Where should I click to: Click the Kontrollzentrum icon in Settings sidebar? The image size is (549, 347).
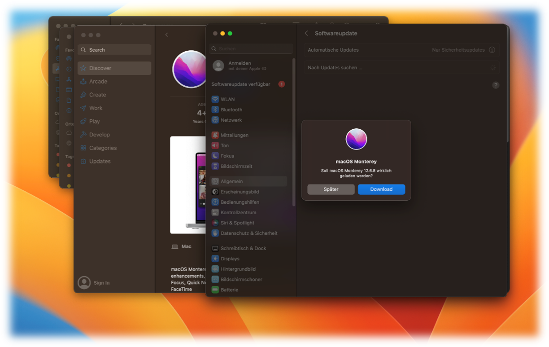tap(215, 212)
